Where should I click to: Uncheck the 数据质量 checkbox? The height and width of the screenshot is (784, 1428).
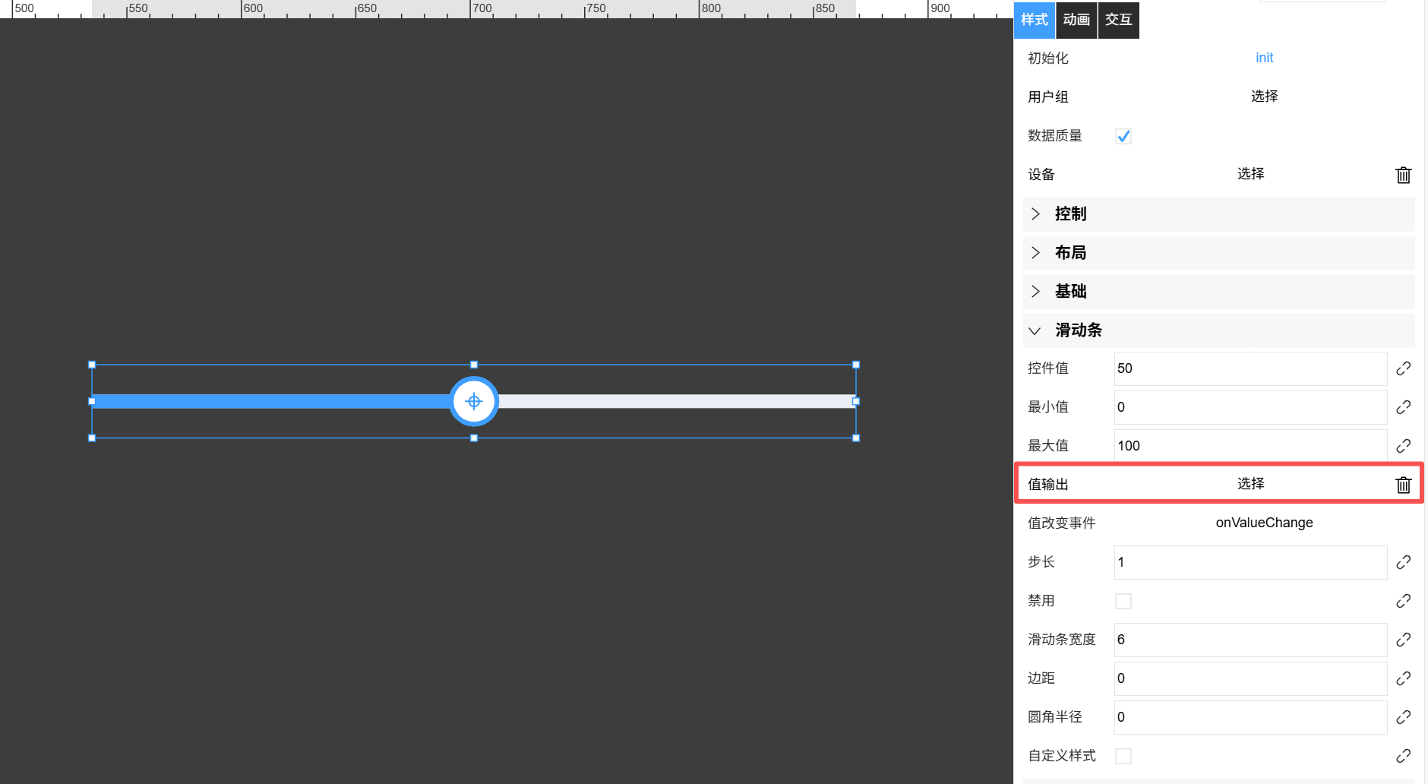coord(1123,136)
